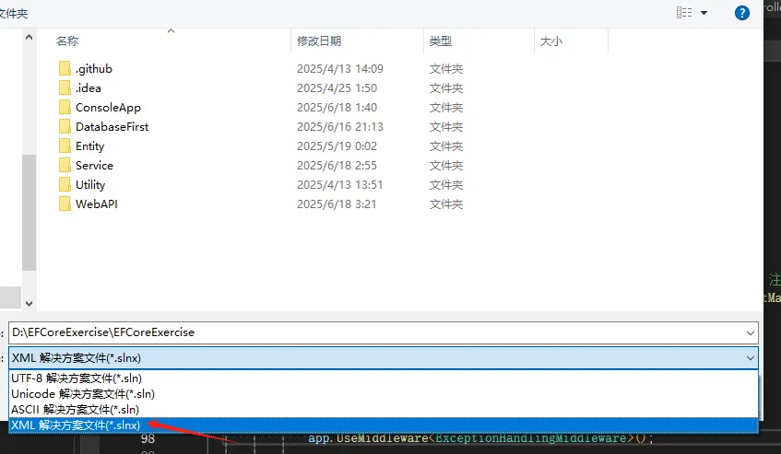Click the sidebar scroll down arrow

point(29,302)
